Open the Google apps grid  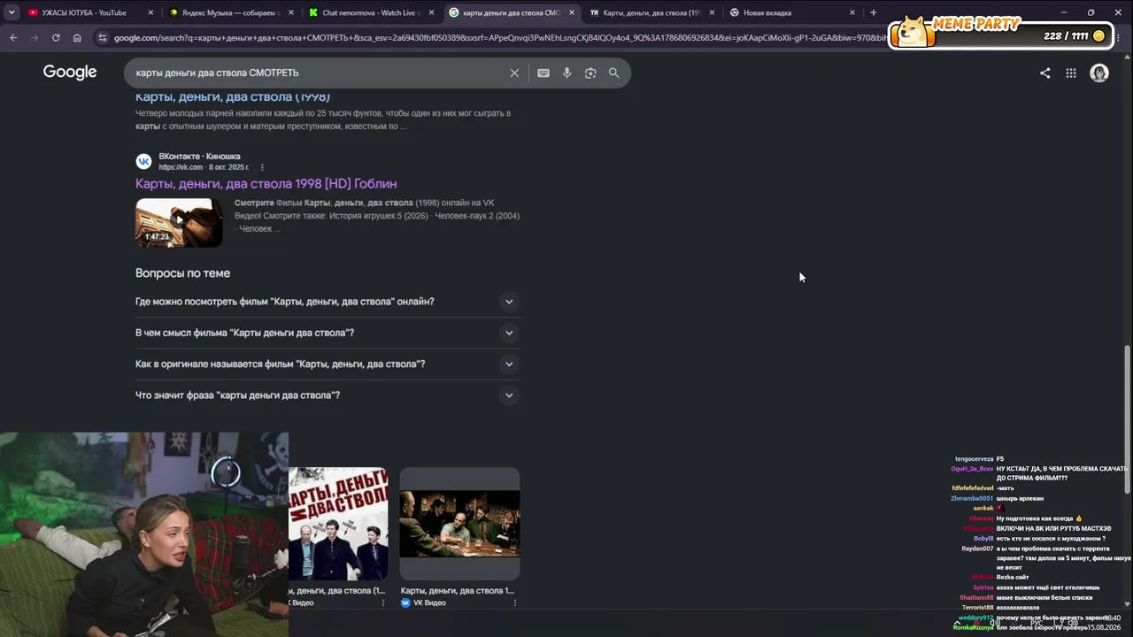[1071, 73]
